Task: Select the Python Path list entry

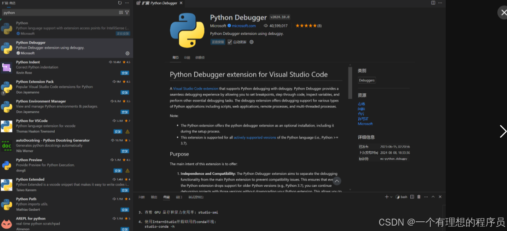Action: pos(66,204)
